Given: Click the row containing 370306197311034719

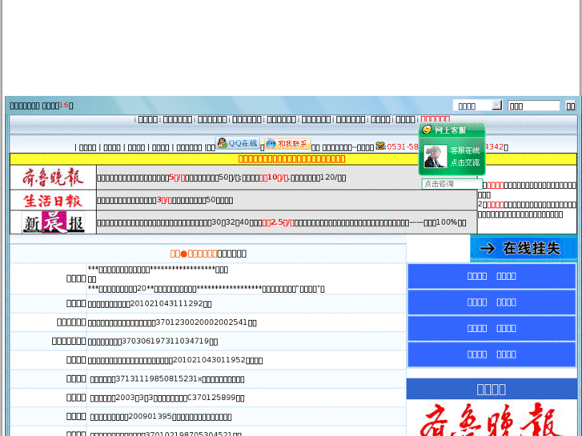Looking at the screenshot, I should [x=208, y=341].
